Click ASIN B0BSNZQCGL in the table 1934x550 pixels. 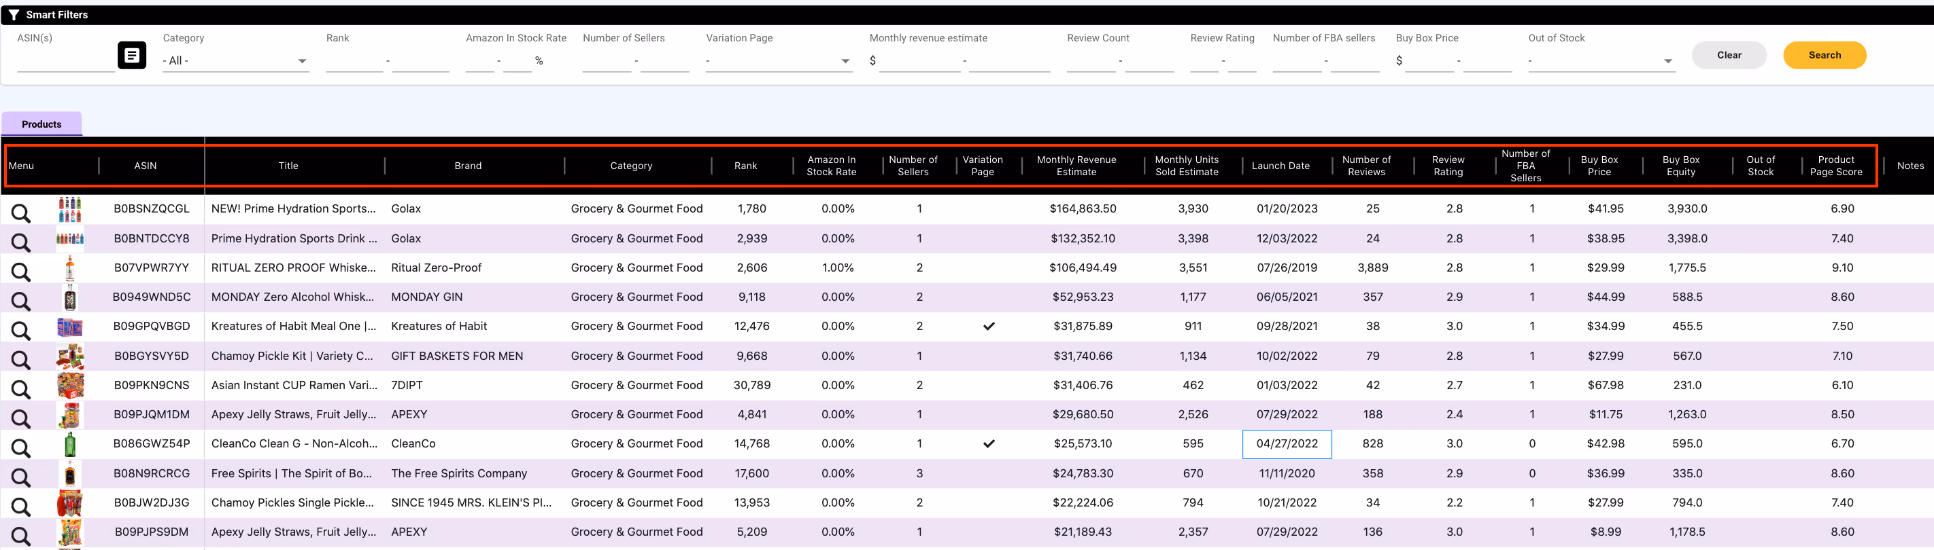pos(152,209)
